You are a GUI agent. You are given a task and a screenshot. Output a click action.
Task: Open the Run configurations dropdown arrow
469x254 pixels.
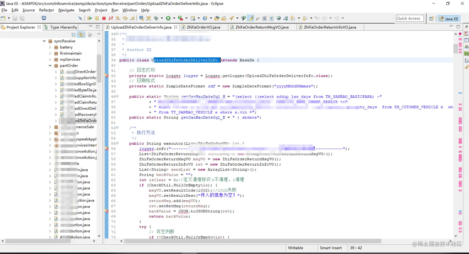click(174, 18)
